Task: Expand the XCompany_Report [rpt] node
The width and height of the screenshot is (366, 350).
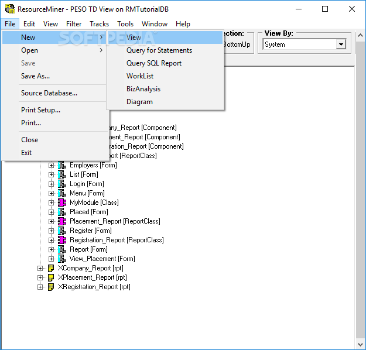Action: pos(40,268)
